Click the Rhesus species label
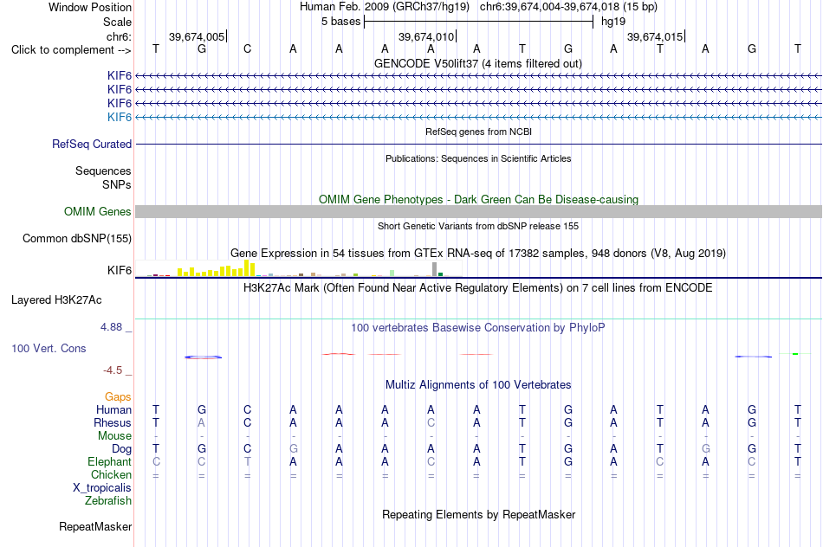The width and height of the screenshot is (823, 547). 113,422
